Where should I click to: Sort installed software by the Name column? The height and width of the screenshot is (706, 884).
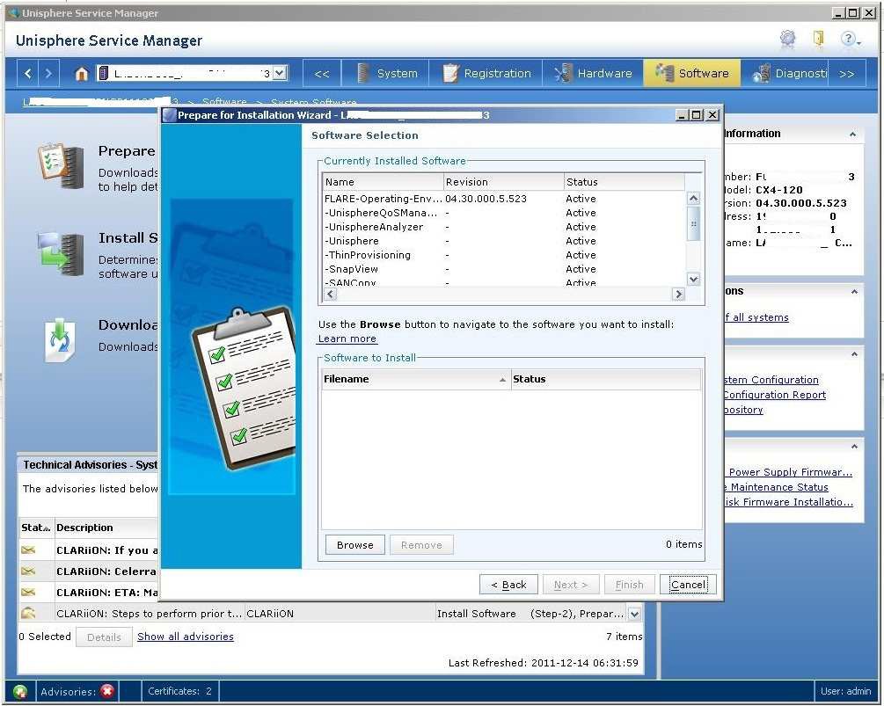(383, 182)
